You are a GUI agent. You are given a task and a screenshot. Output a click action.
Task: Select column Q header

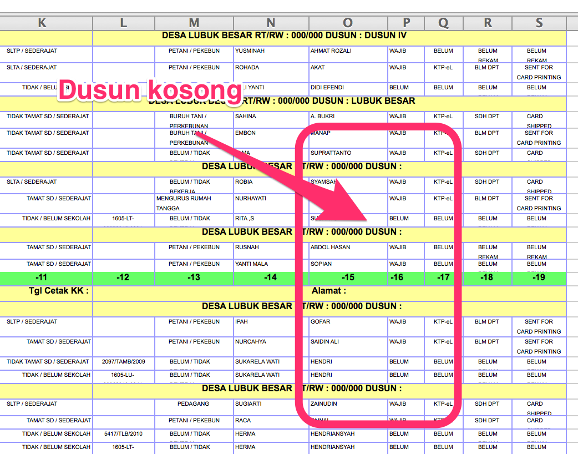point(443,23)
